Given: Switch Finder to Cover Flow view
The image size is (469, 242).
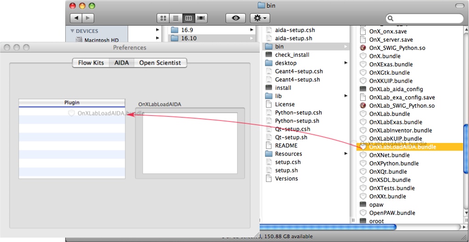Looking at the screenshot, I should tap(201, 18).
